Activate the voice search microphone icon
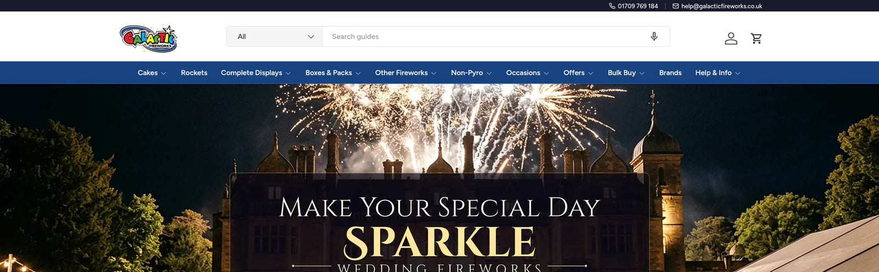This screenshot has width=879, height=272. (654, 36)
